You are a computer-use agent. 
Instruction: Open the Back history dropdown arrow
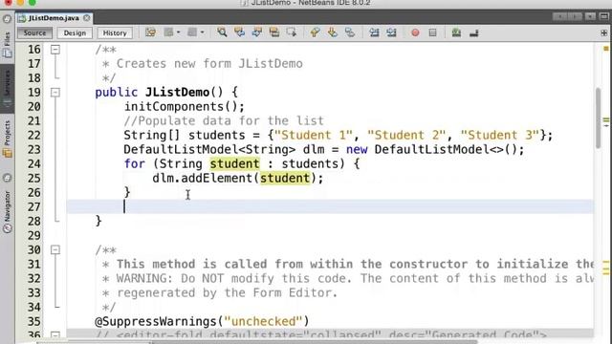(x=179, y=32)
